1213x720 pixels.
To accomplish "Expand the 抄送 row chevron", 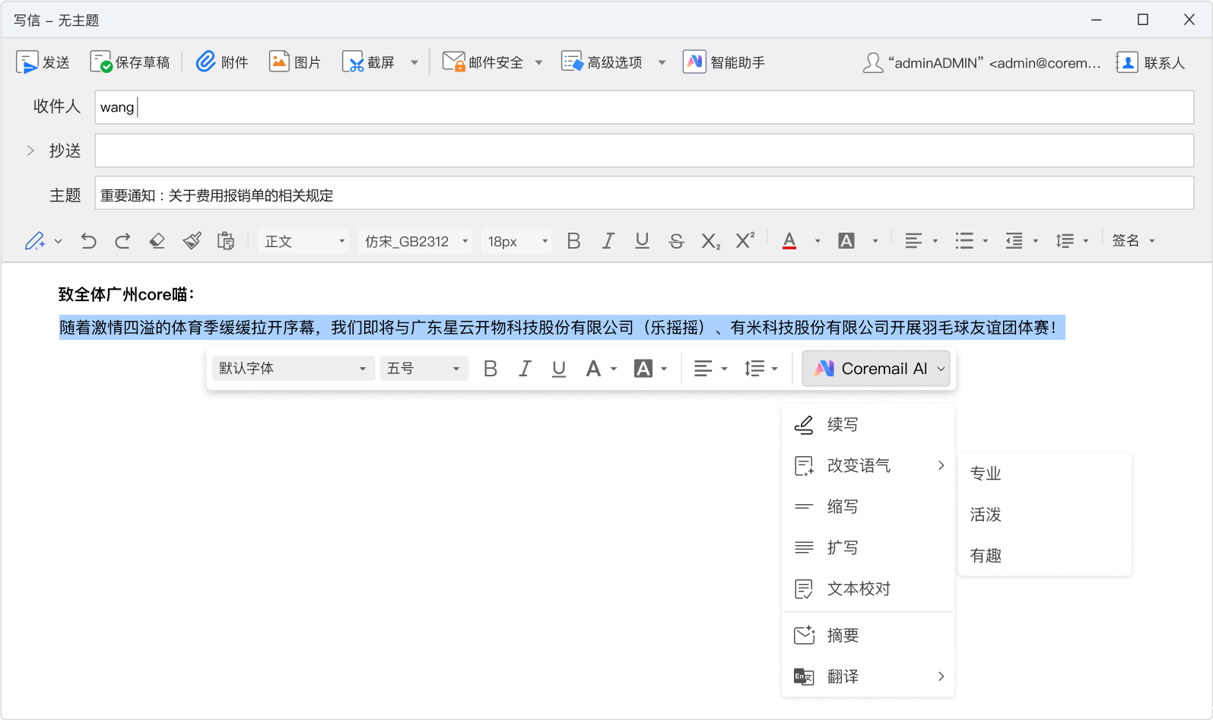I will 30,151.
